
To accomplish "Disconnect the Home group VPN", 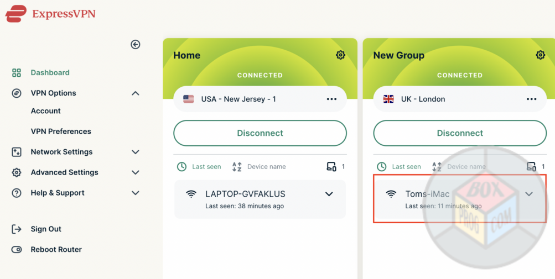I will [x=260, y=133].
